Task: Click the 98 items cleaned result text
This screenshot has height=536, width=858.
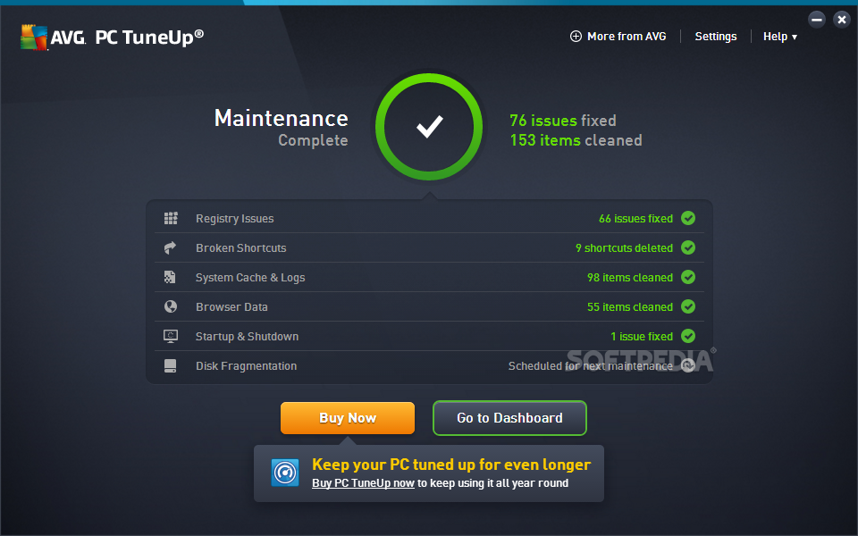Action: 630,277
